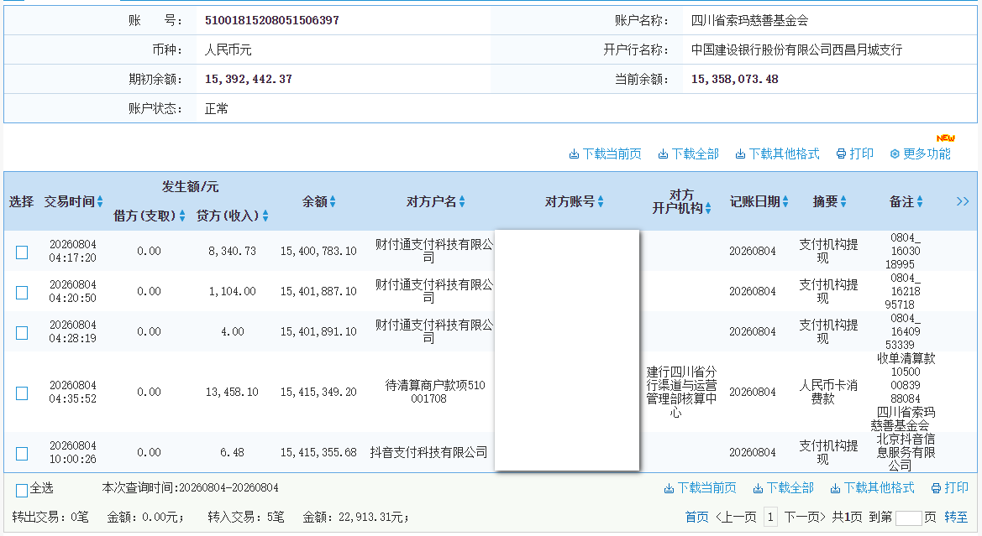Viewport: 982px width, 536px height.
Task: Click the payee 待清算商户款项510001708
Action: click(x=434, y=392)
